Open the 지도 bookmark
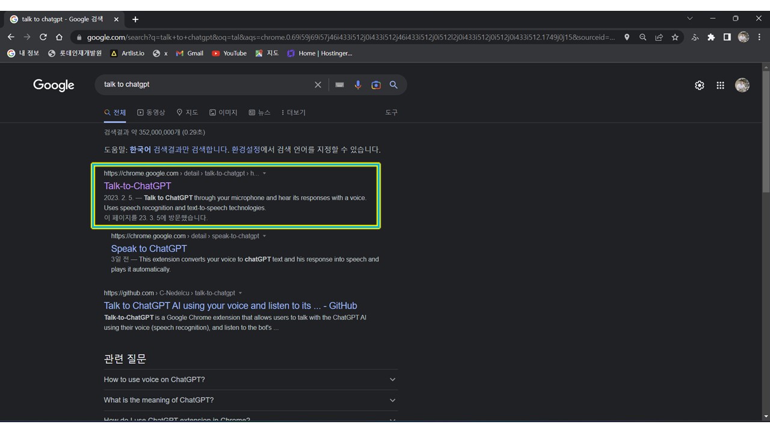770x433 pixels. tap(266, 53)
